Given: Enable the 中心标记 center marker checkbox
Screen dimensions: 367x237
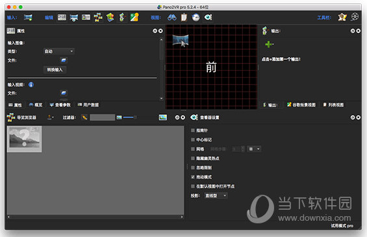Looking at the screenshot, I should (x=193, y=140).
